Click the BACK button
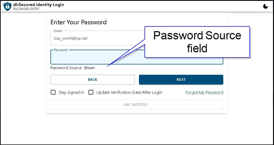274x145 pixels. (x=92, y=79)
